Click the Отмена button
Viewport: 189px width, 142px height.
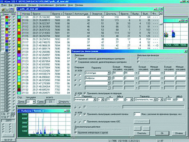point(179,133)
